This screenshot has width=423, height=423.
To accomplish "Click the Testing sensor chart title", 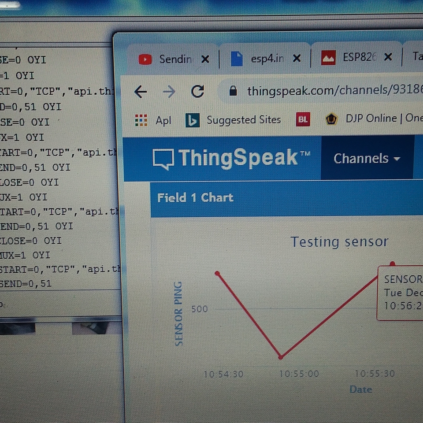I will [x=339, y=242].
